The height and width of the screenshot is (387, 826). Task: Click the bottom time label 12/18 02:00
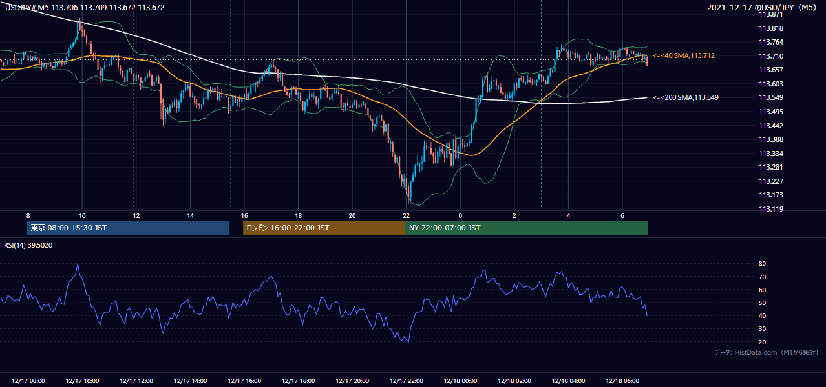(x=514, y=381)
